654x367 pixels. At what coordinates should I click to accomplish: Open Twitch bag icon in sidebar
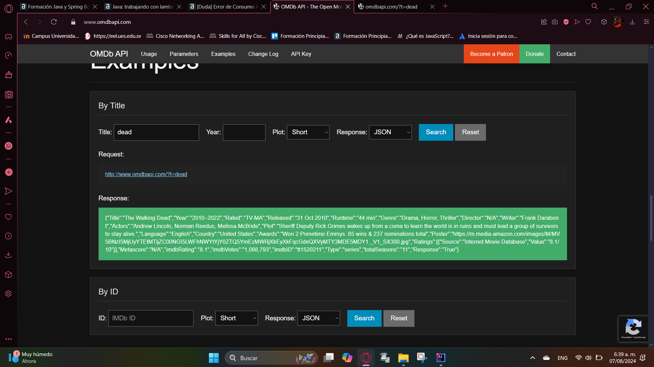click(x=9, y=75)
